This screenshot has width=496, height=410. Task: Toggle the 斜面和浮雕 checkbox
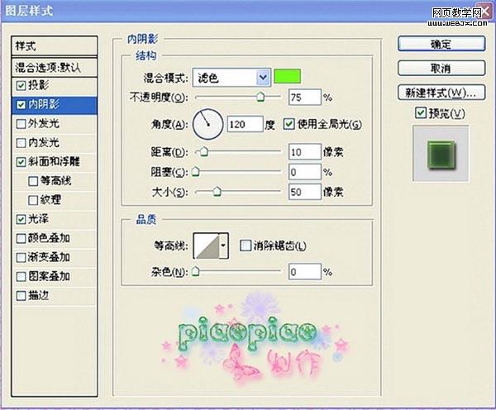[x=21, y=162]
